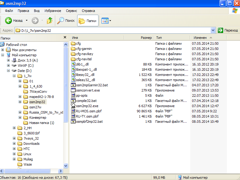Select the osm2mp32.exe file icon
The width and height of the screenshot is (240, 180).
click(x=73, y=106)
